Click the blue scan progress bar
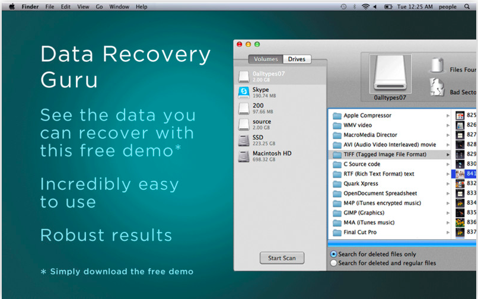The width and height of the screenshot is (478, 299). tap(403, 243)
